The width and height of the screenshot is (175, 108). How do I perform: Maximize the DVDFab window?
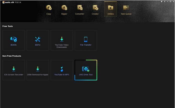point(170,1)
